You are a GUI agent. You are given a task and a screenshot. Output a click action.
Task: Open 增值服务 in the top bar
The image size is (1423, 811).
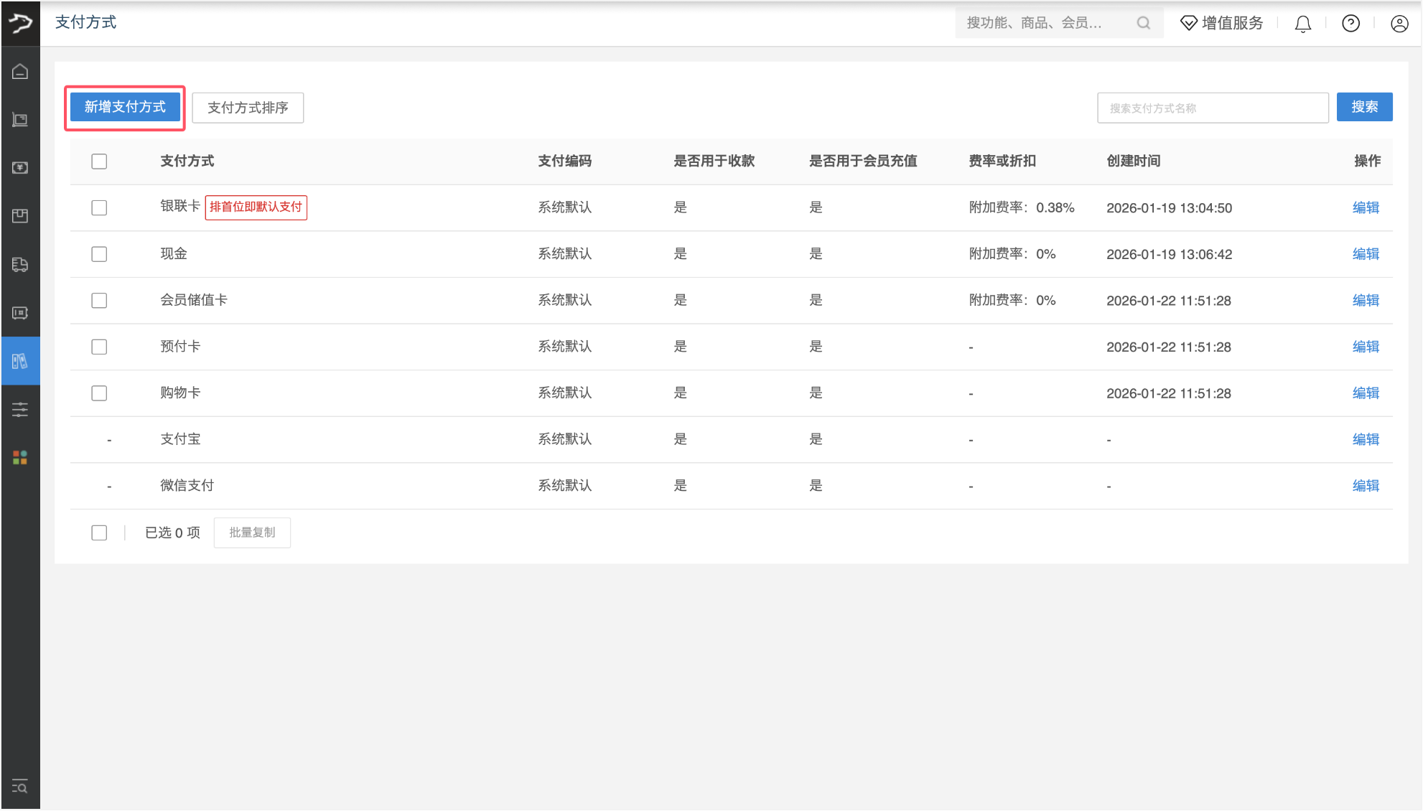[1222, 24]
